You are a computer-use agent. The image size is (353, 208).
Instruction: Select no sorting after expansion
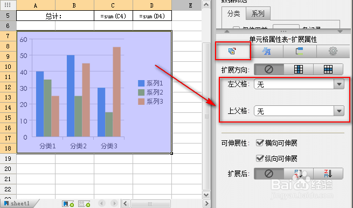pyautogui.click(x=269, y=174)
